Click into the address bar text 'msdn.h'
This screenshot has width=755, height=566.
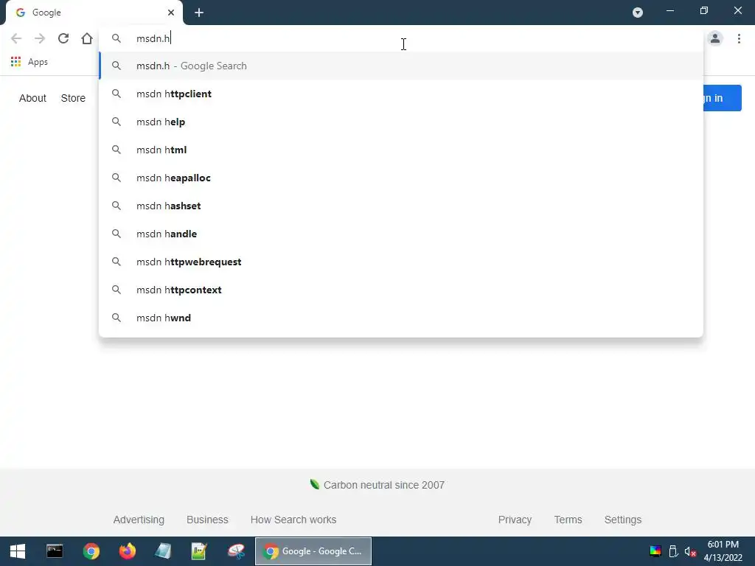[x=153, y=38]
